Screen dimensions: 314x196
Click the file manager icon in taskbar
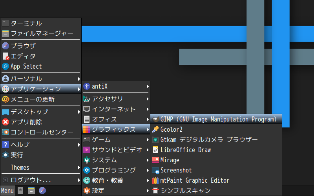(x=31, y=191)
